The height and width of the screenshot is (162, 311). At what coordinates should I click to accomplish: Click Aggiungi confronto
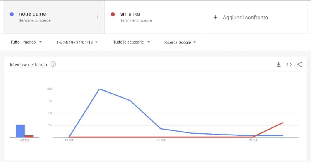[x=245, y=18]
